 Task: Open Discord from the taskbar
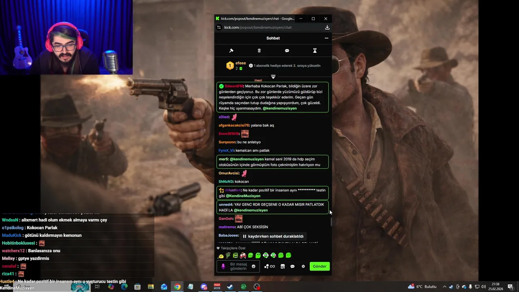tap(204, 287)
